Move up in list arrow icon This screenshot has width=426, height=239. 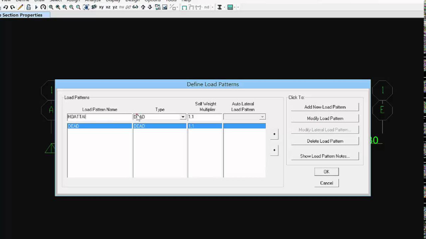(x=143, y=7)
